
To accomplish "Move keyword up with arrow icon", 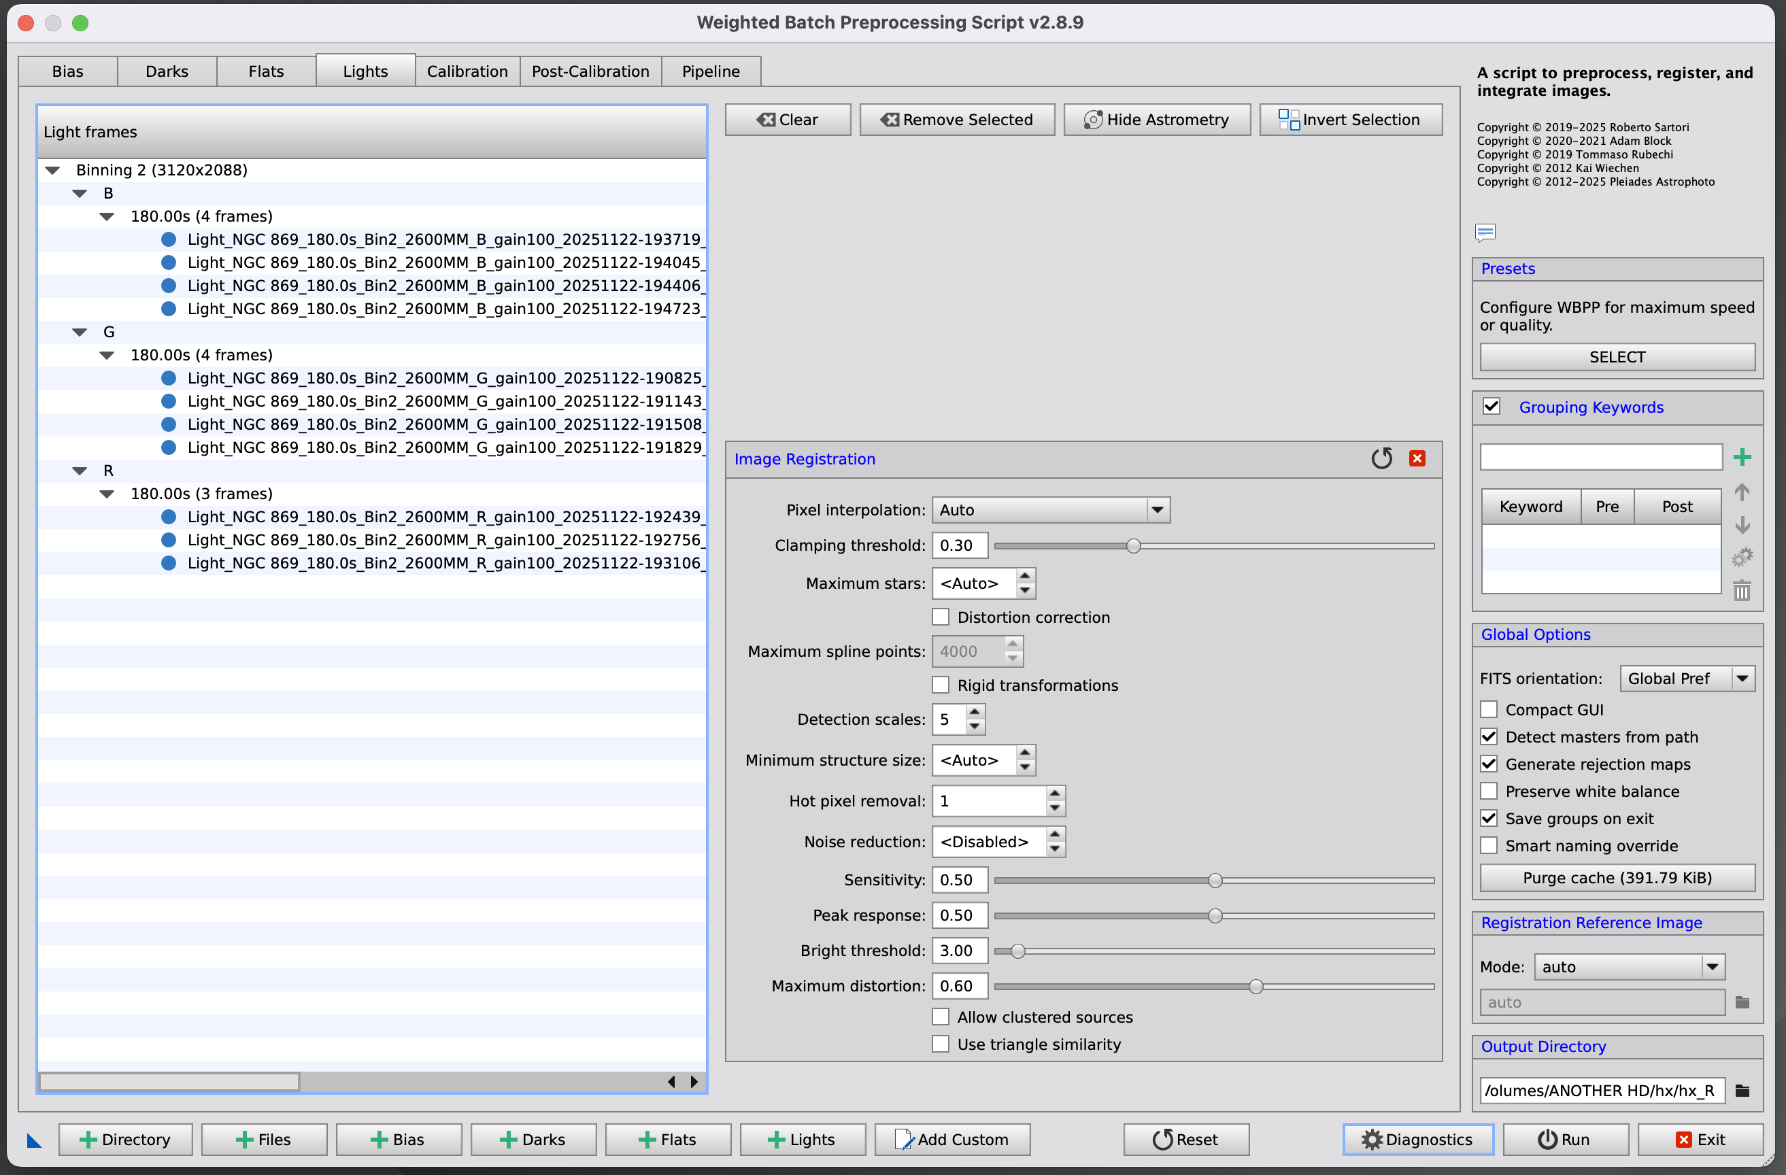I will click(x=1742, y=492).
